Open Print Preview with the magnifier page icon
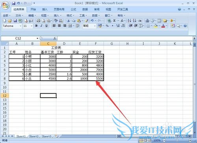This screenshot has width=197, height=143. click(43, 20)
